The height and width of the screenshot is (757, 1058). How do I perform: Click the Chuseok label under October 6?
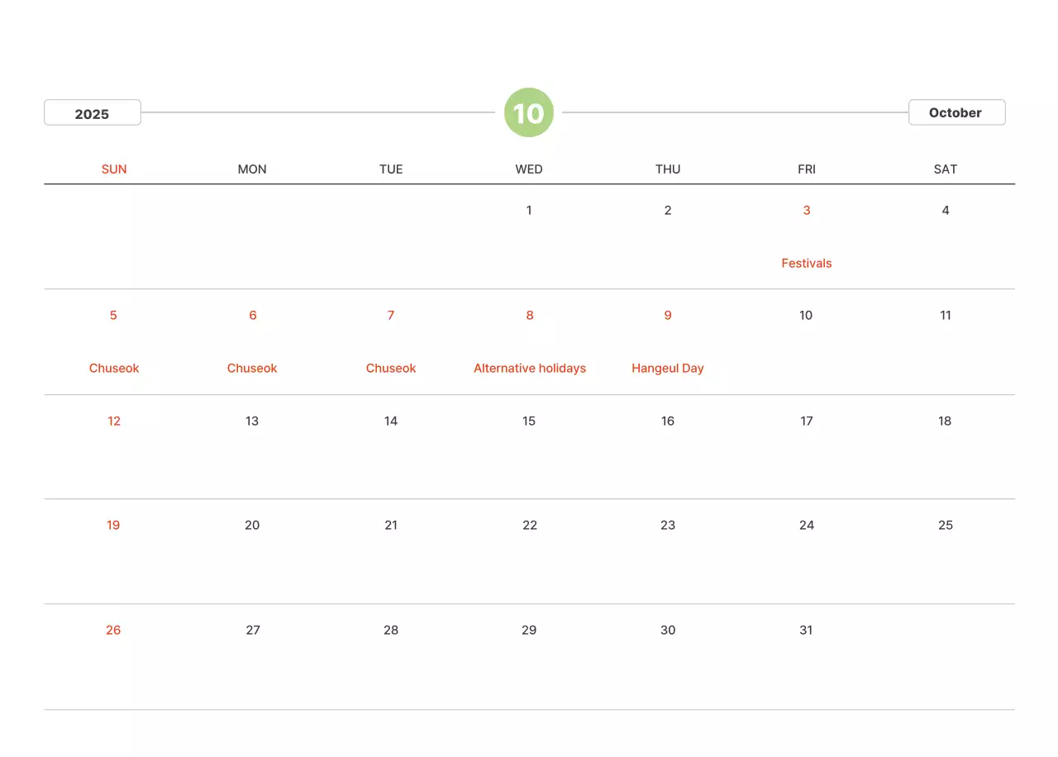click(x=252, y=369)
